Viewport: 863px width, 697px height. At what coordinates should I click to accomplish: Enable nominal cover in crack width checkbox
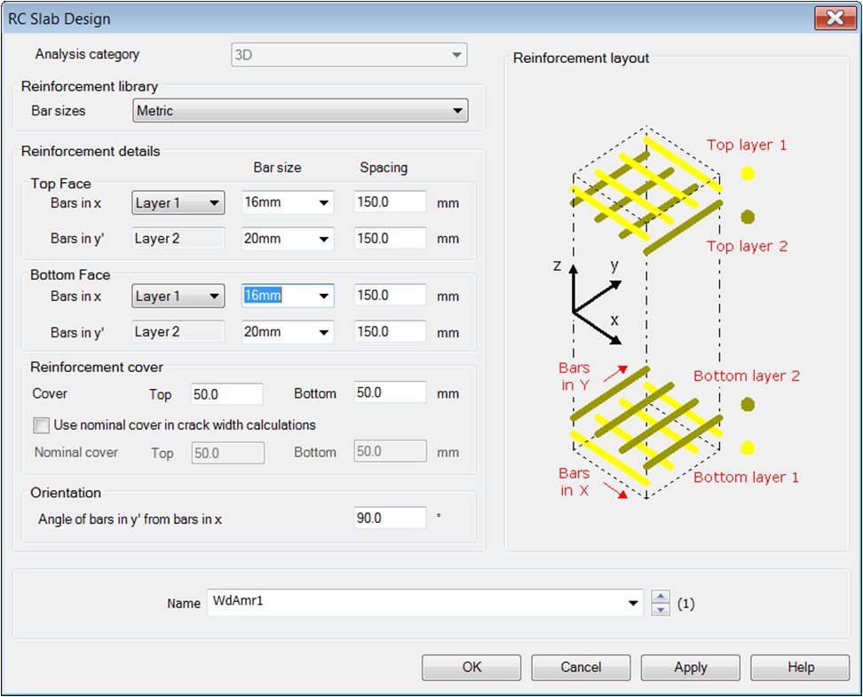point(41,425)
